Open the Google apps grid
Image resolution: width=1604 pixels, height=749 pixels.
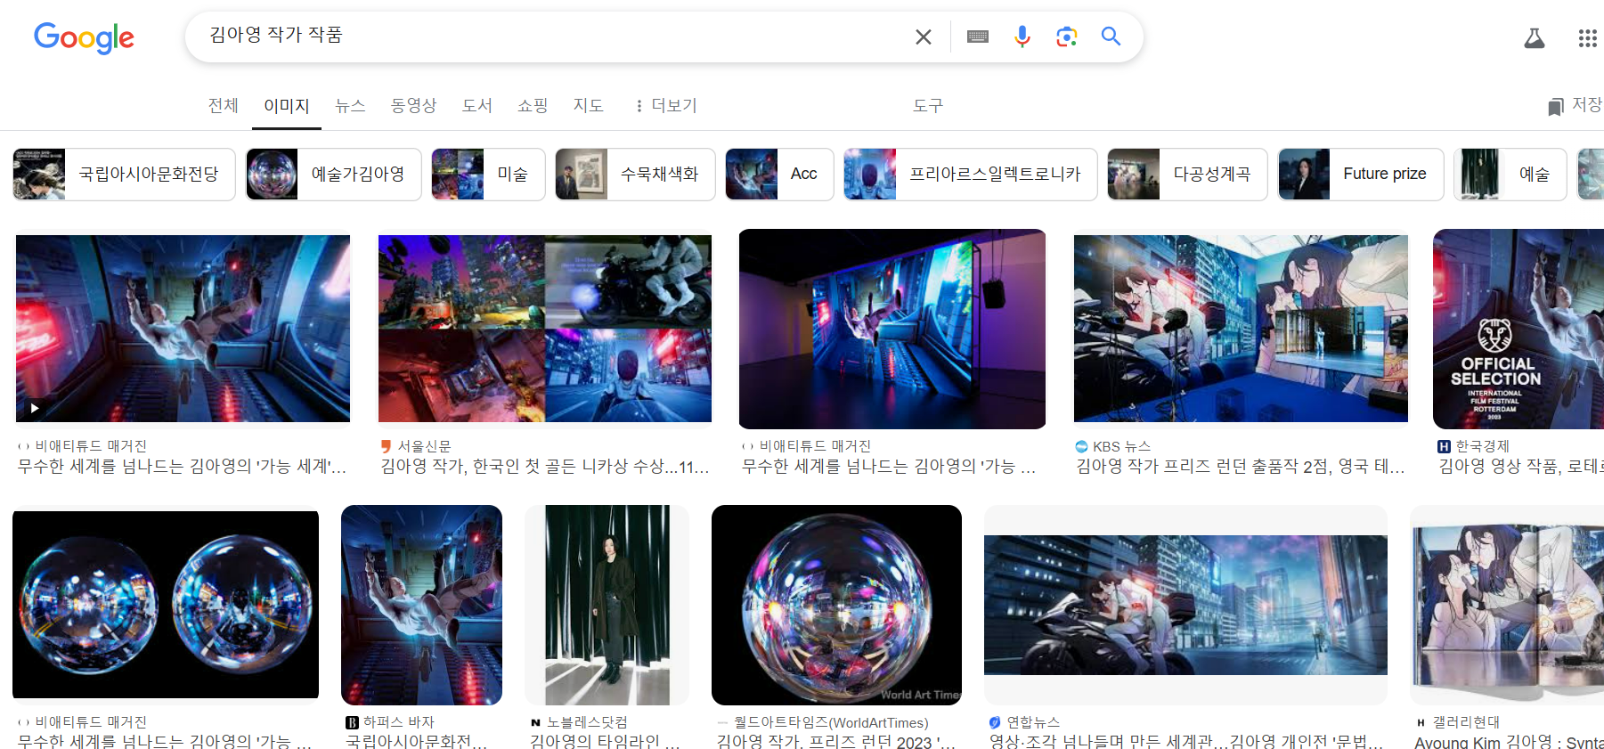click(x=1587, y=38)
